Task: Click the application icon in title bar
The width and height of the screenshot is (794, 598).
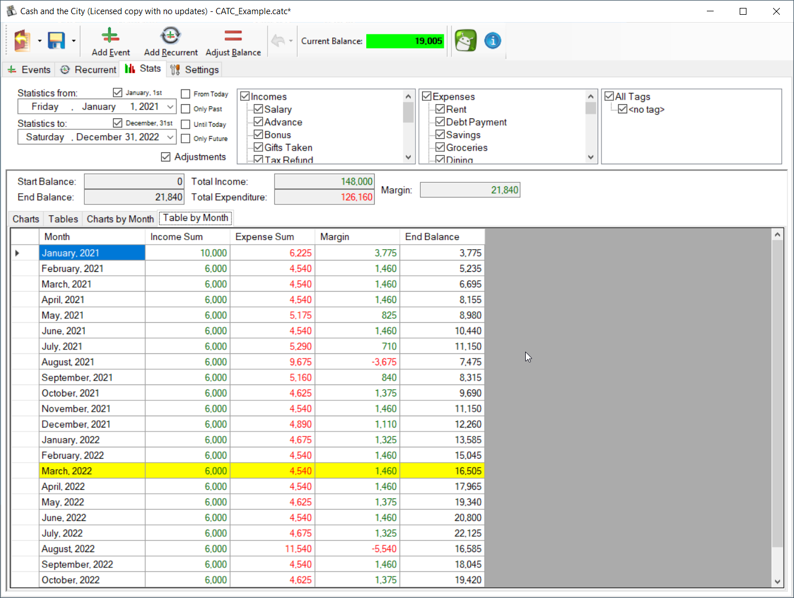Action: pyautogui.click(x=11, y=11)
